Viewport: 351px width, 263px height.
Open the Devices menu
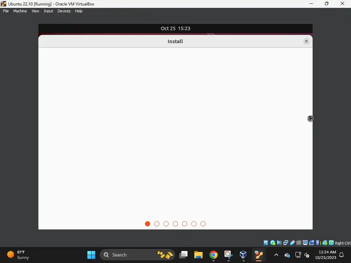[x=64, y=11]
